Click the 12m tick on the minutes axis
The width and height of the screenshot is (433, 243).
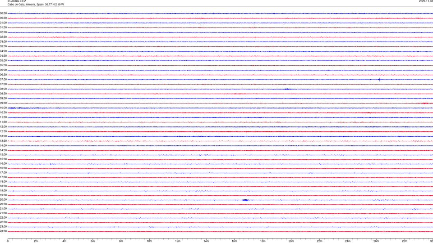click(x=178, y=241)
